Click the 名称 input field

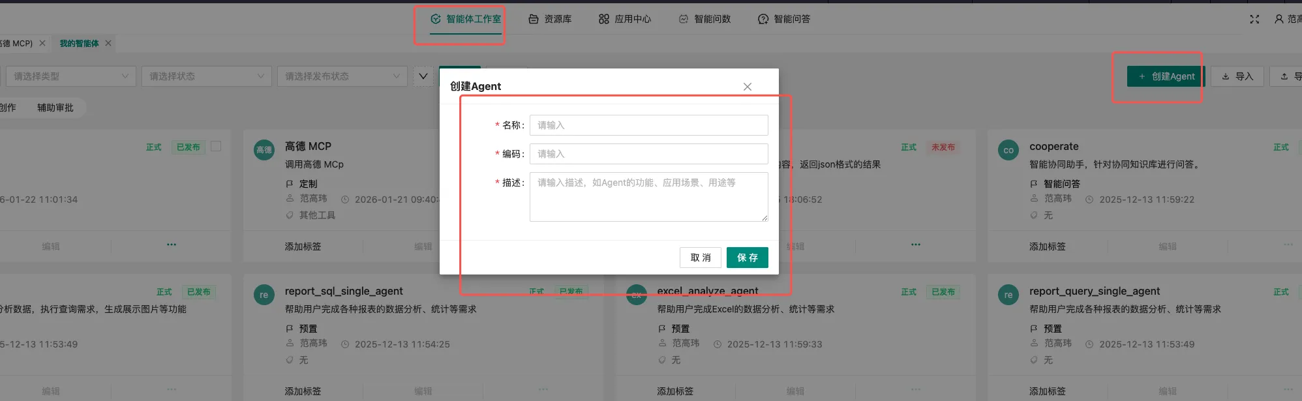[648, 125]
